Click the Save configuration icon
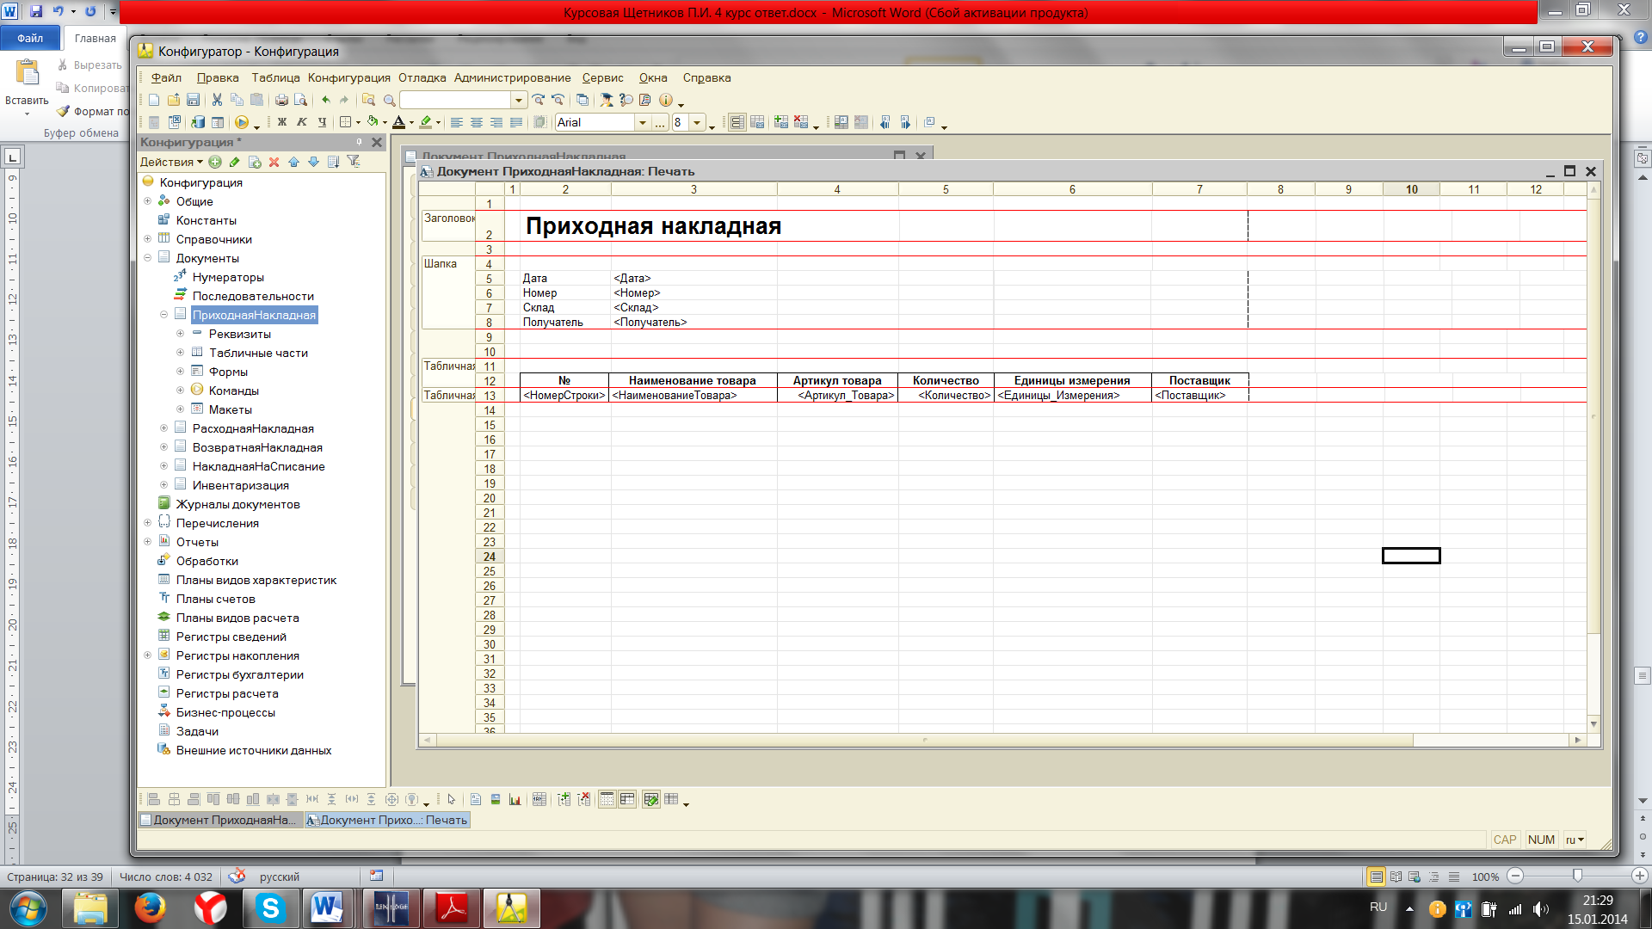Image resolution: width=1652 pixels, height=929 pixels. pyautogui.click(x=194, y=100)
